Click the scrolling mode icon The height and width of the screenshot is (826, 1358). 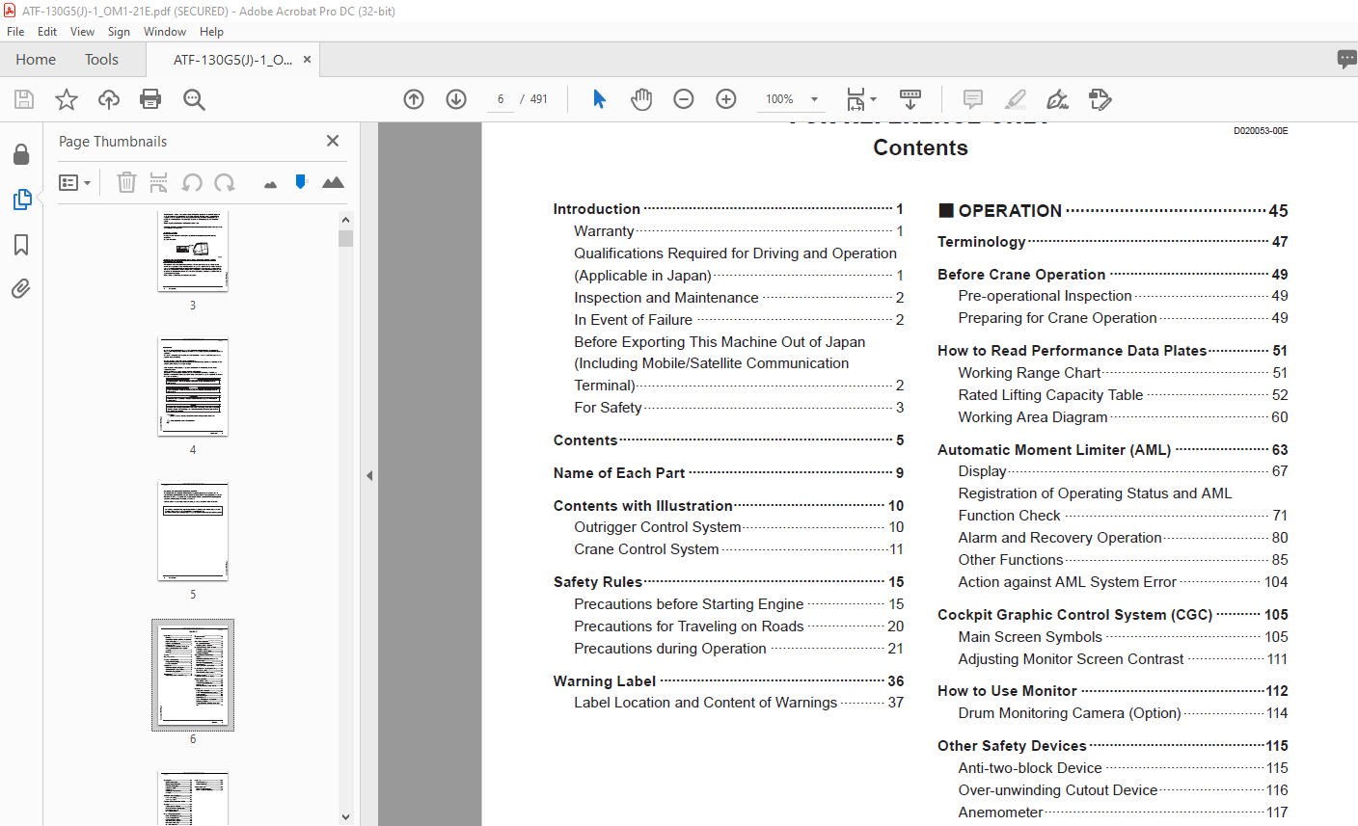click(x=910, y=99)
